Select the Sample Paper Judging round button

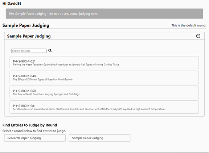pyautogui.click(x=99, y=138)
